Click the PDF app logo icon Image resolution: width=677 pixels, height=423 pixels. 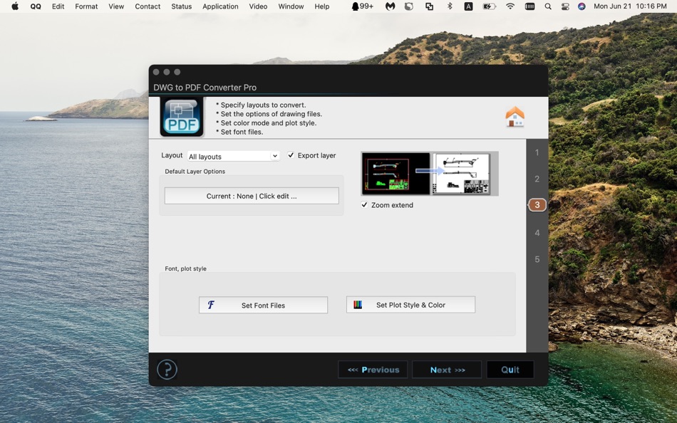182,117
